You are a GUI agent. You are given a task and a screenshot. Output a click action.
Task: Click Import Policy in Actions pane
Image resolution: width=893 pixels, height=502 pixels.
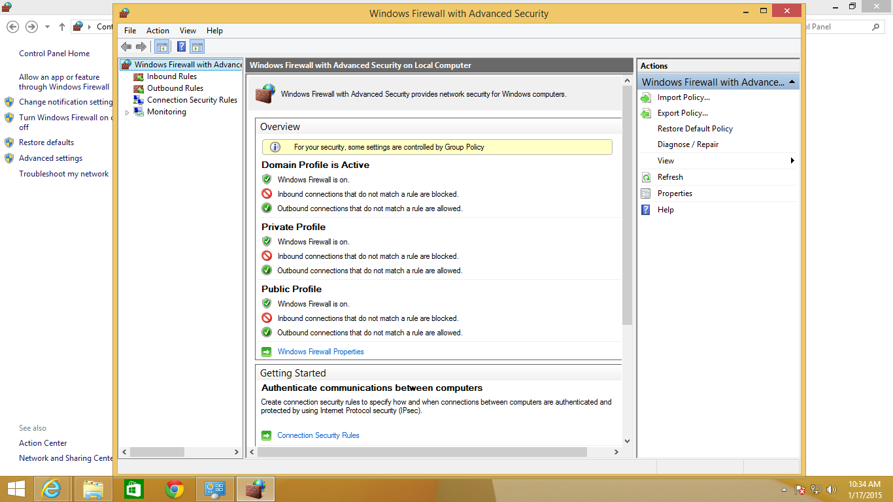click(x=683, y=97)
